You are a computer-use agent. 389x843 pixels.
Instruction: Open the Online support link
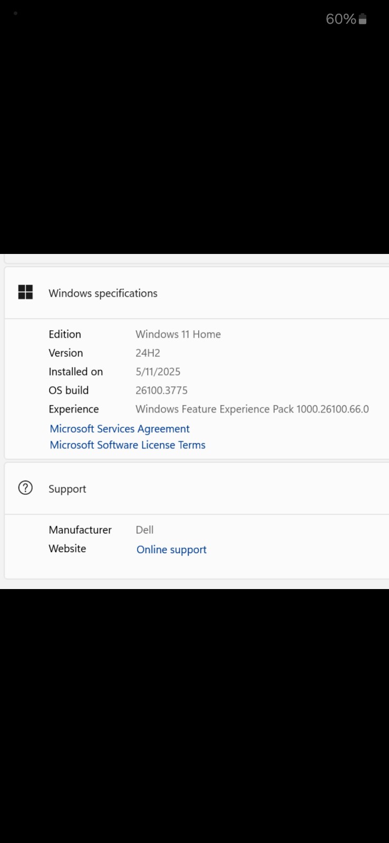tap(171, 550)
